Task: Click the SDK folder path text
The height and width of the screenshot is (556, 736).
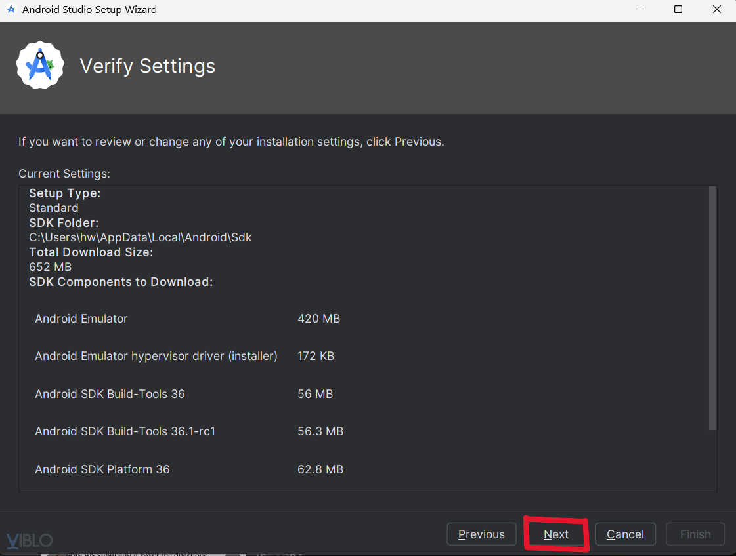Action: 141,237
